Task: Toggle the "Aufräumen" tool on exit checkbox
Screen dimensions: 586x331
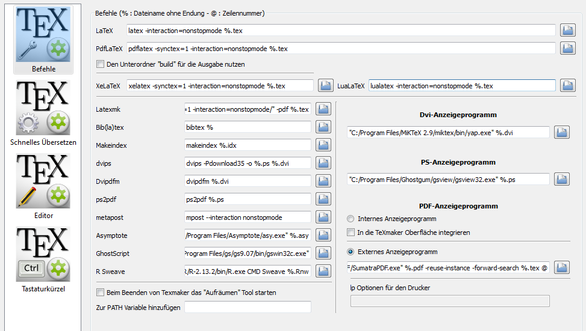Action: [x=101, y=293]
